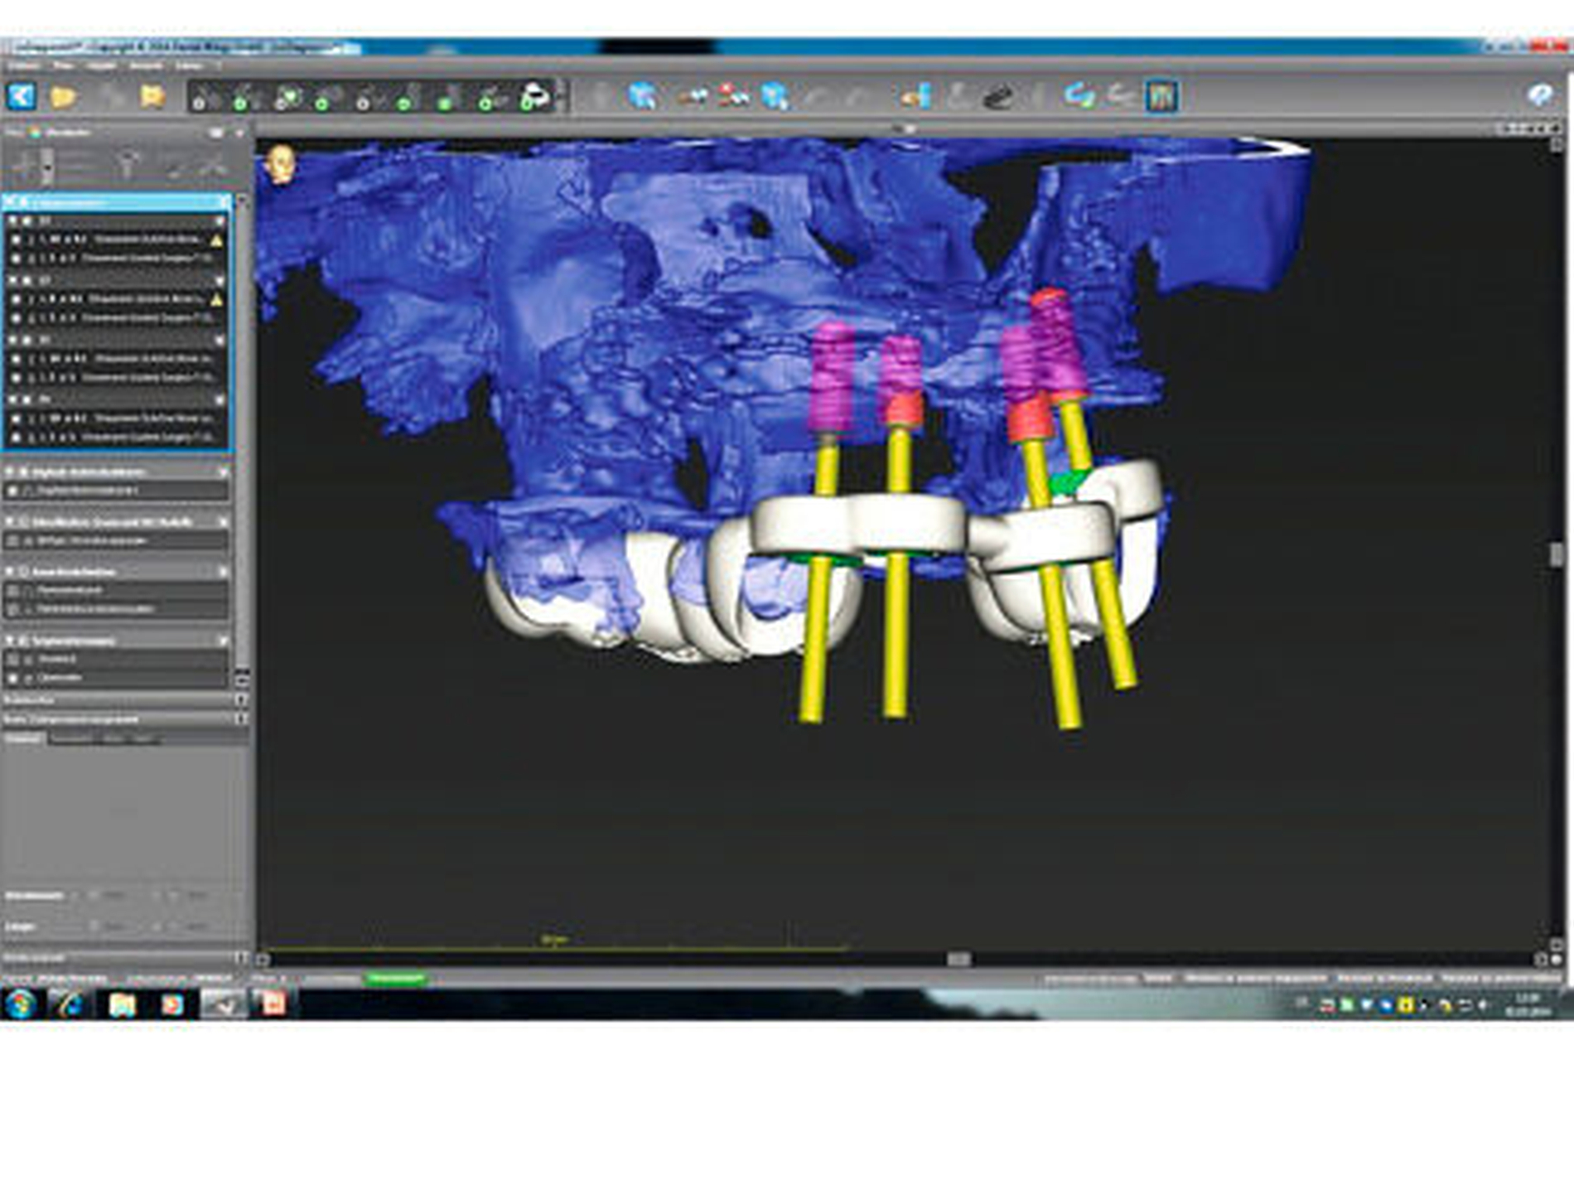Click the yellow starred folder toolbar icon
The image size is (1574, 1180).
152,96
